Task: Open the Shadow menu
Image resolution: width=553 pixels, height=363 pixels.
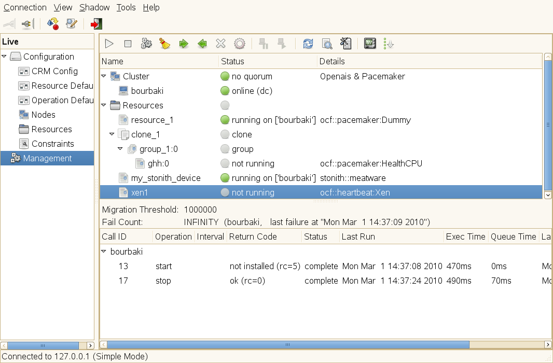Action: [x=94, y=7]
